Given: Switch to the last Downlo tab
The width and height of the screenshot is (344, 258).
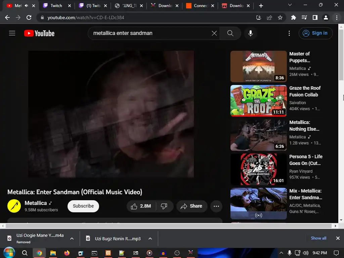Looking at the screenshot, I should click(x=235, y=6).
